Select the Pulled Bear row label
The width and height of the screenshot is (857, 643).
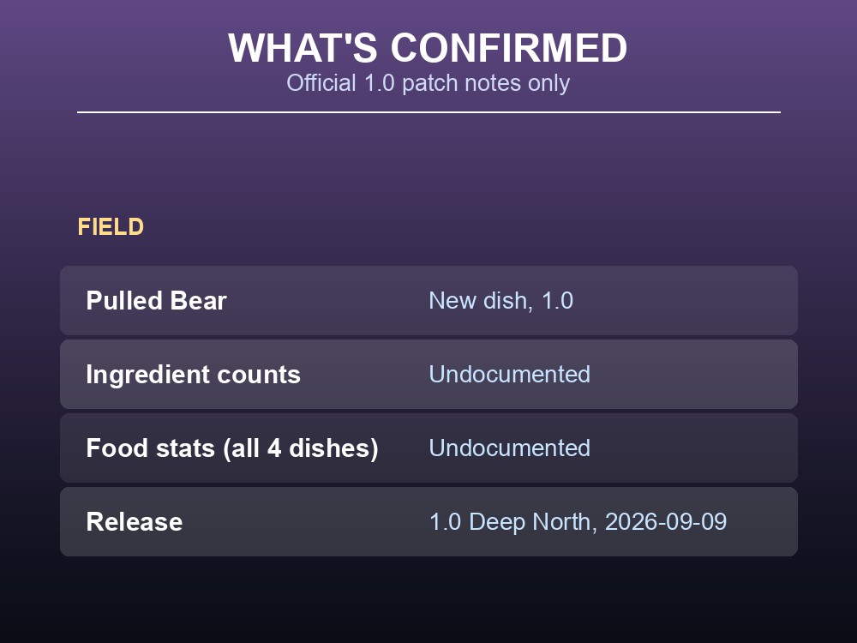pyautogui.click(x=156, y=301)
